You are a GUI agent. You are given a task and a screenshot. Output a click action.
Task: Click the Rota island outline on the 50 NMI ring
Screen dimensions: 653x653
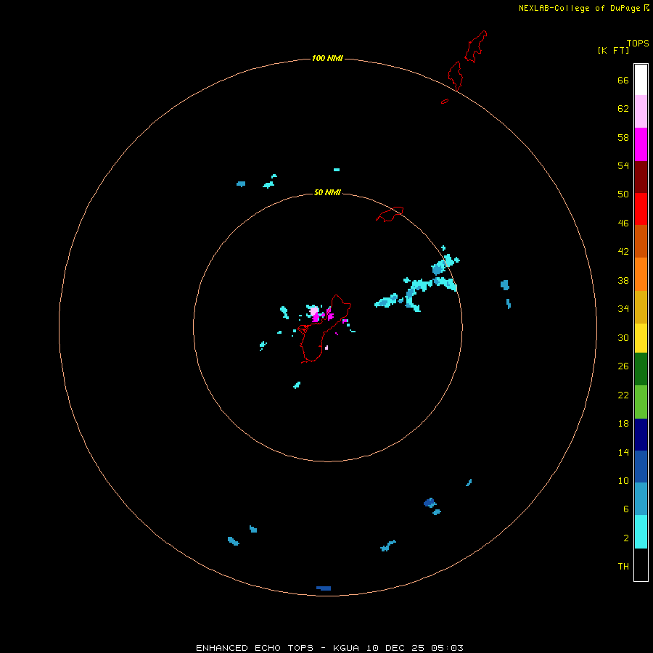(x=390, y=214)
